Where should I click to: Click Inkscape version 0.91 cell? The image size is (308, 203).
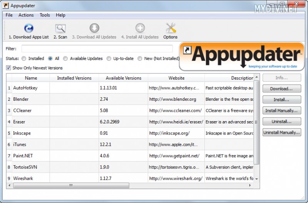point(123,133)
